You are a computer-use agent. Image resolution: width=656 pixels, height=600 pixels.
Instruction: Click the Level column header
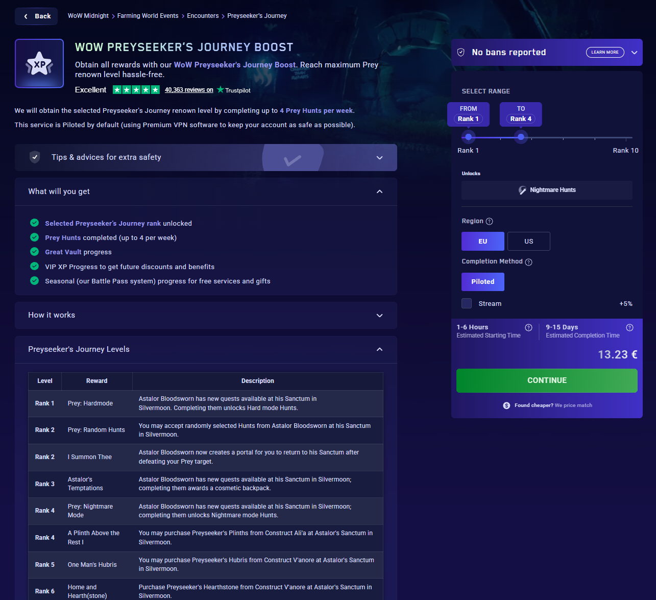click(x=45, y=381)
